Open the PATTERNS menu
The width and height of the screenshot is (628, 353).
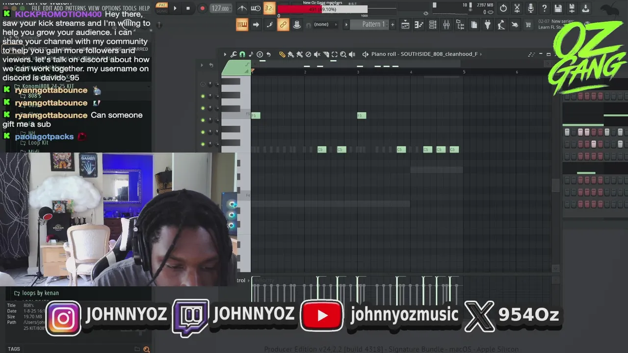click(x=76, y=8)
